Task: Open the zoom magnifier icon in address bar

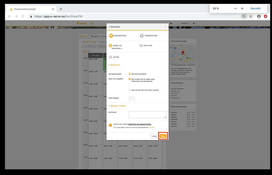Action: (244, 16)
